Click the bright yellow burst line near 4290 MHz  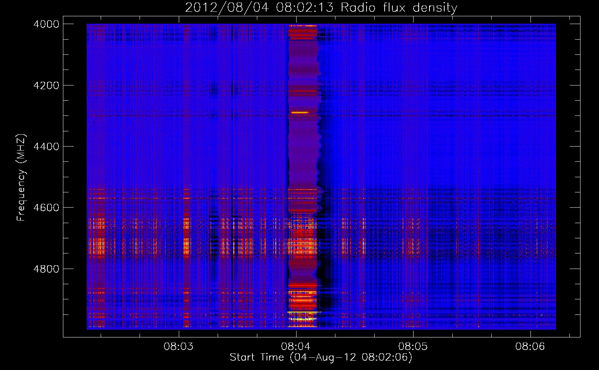click(300, 112)
